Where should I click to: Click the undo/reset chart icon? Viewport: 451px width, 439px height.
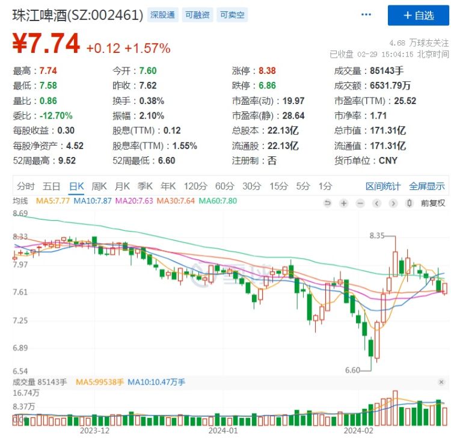pyautogui.click(x=327, y=203)
